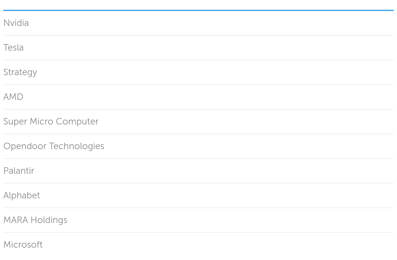
Task: Open the AMD entry
Action: 13,97
